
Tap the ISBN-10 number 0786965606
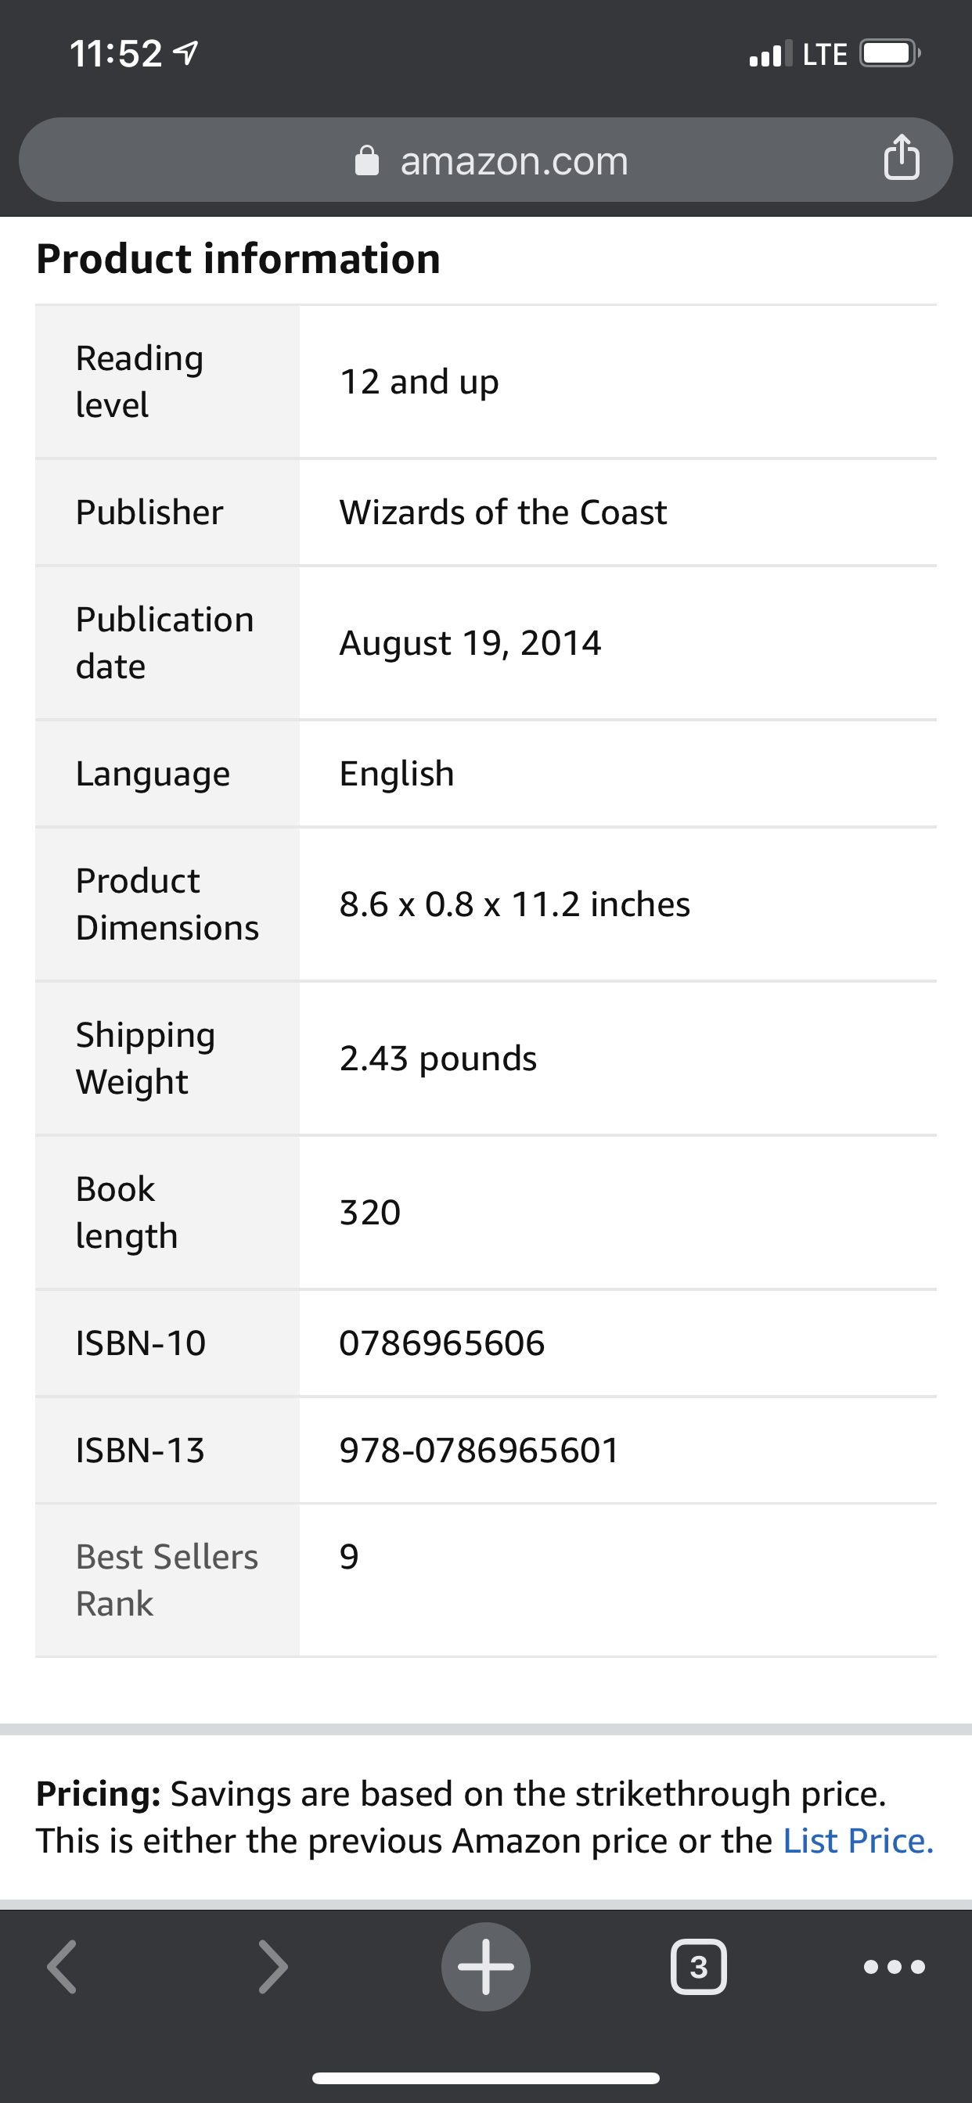[x=442, y=1343]
